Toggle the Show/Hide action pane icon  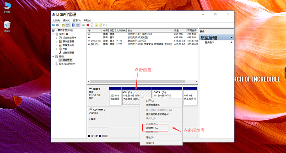tap(78, 25)
